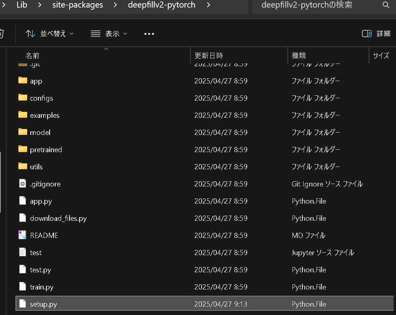Click the test Jupyter file icon
Image resolution: width=396 pixels, height=315 pixels.
coord(22,252)
